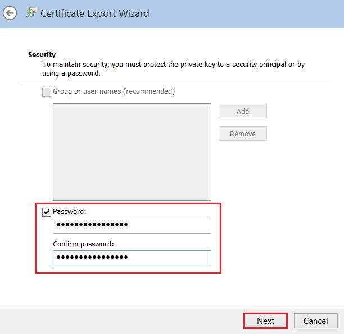Toggle the Group or user names checkbox
This screenshot has height=334, width=344.
pos(47,91)
